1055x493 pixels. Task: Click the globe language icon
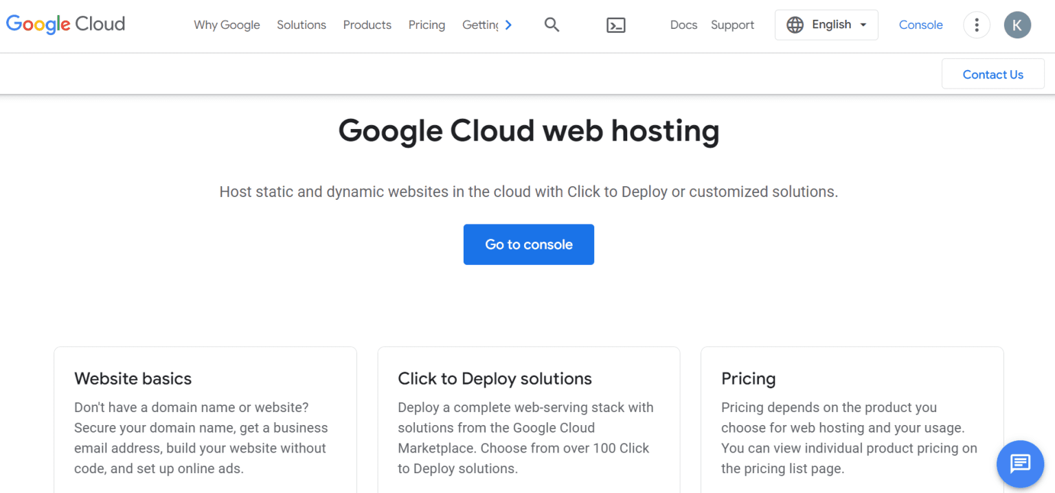coord(795,25)
